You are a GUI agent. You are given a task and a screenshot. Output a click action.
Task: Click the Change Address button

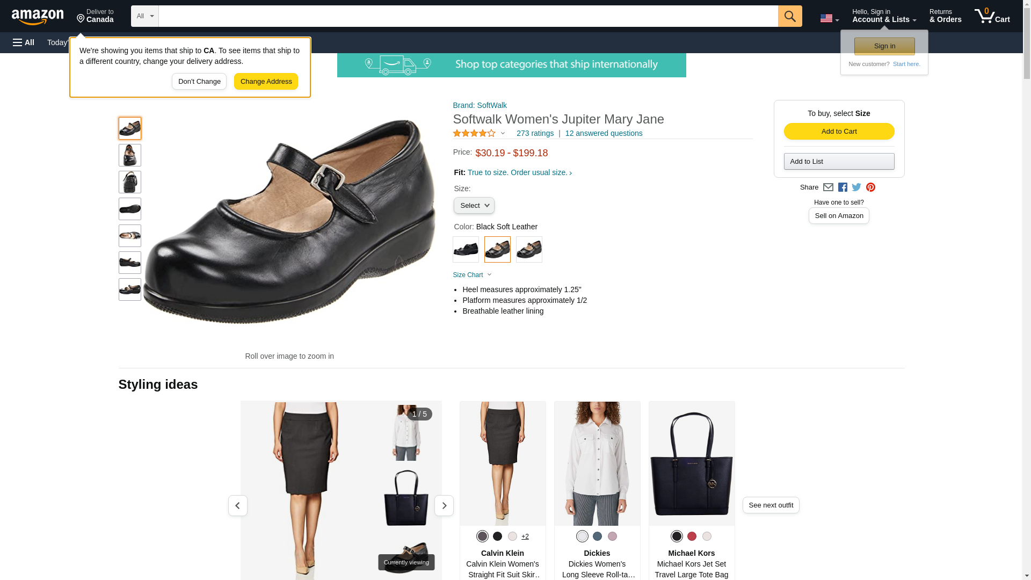tap(266, 82)
